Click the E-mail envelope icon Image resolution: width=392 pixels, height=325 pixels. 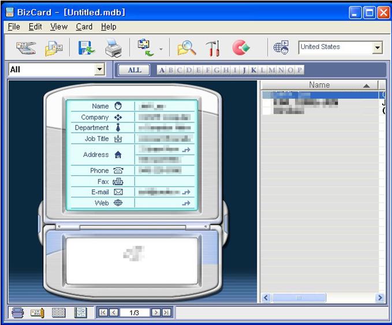coord(118,192)
